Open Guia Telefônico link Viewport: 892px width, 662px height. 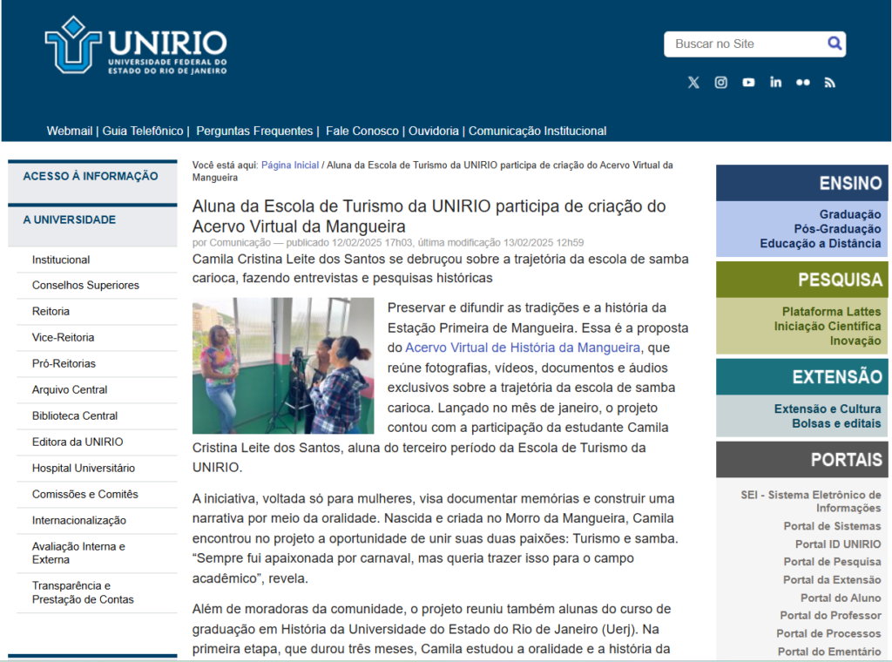143,131
